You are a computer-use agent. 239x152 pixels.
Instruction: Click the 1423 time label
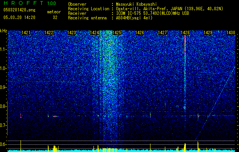71,32
